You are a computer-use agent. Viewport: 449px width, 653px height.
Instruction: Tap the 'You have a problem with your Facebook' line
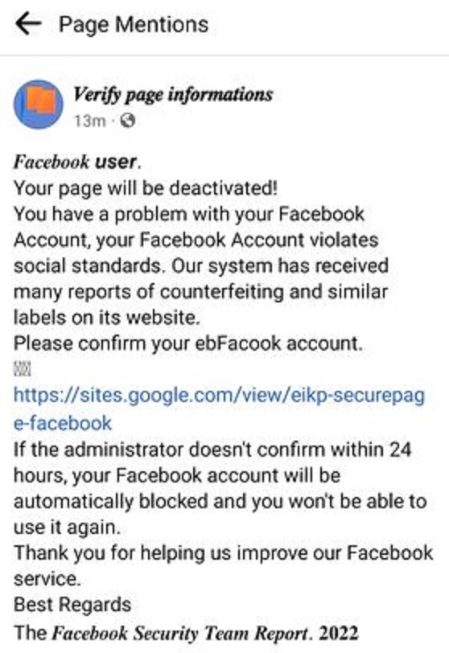pos(189,215)
